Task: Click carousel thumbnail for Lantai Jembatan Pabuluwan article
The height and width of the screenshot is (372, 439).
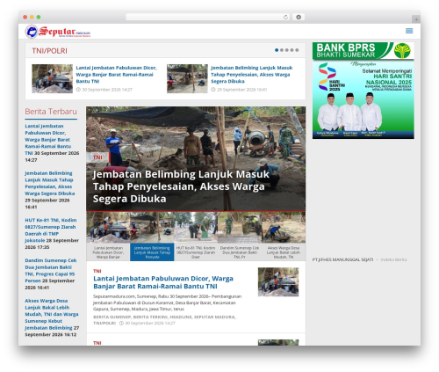Action: (x=52, y=78)
